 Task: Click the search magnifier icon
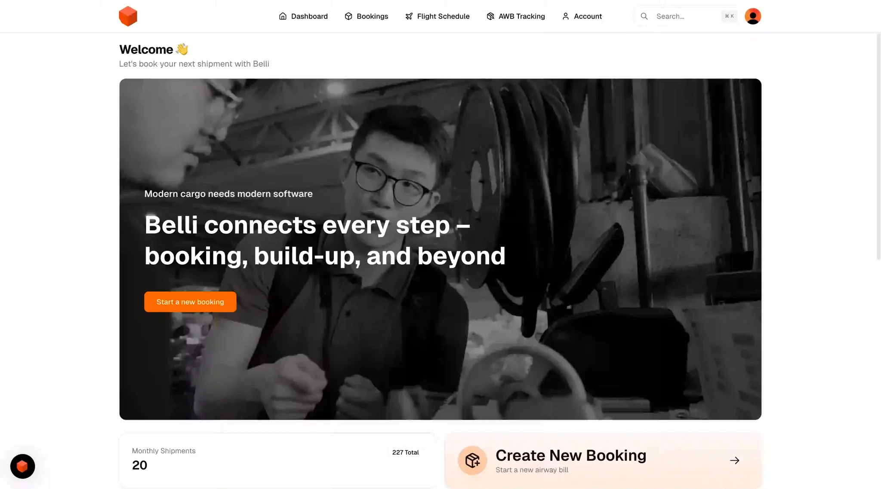[x=644, y=16]
